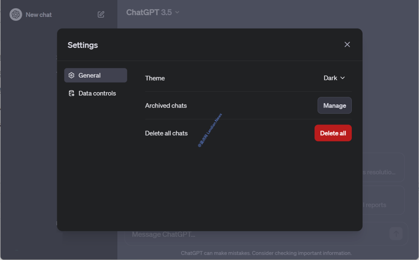Click the new chat compose icon
Viewport: 419px width, 260px height.
(x=101, y=14)
